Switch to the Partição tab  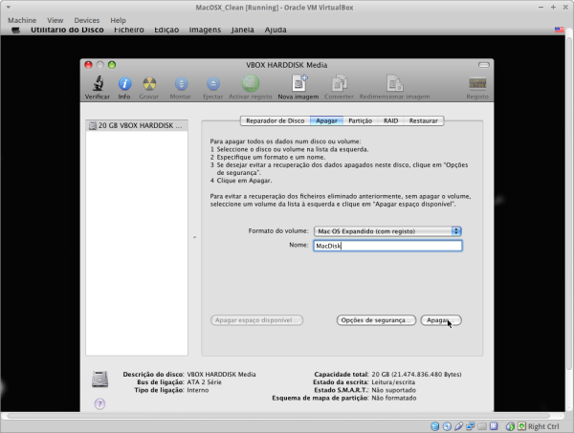(x=361, y=120)
